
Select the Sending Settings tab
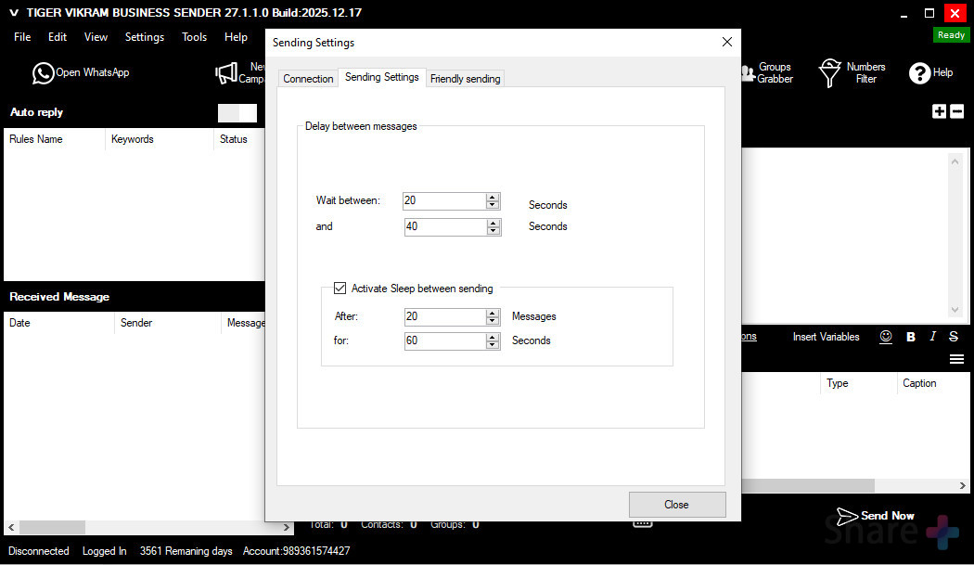(x=382, y=77)
